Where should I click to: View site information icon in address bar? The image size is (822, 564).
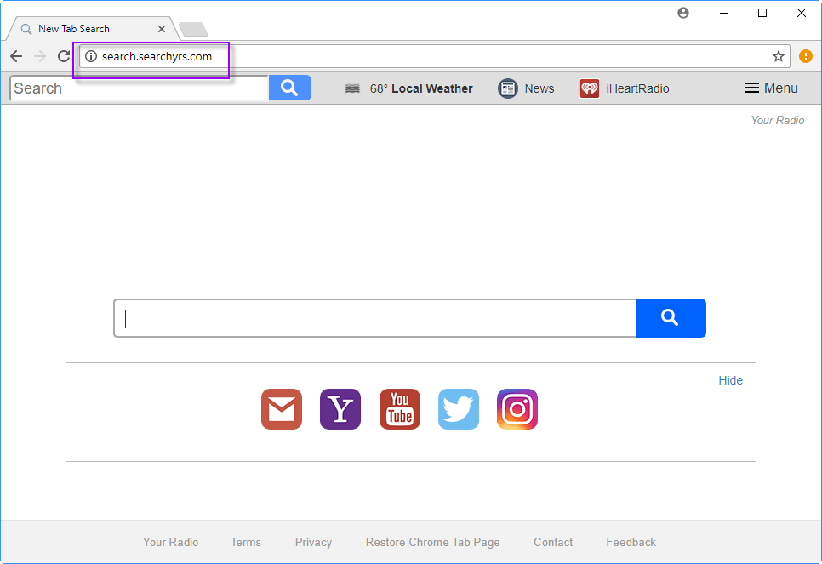click(x=91, y=56)
